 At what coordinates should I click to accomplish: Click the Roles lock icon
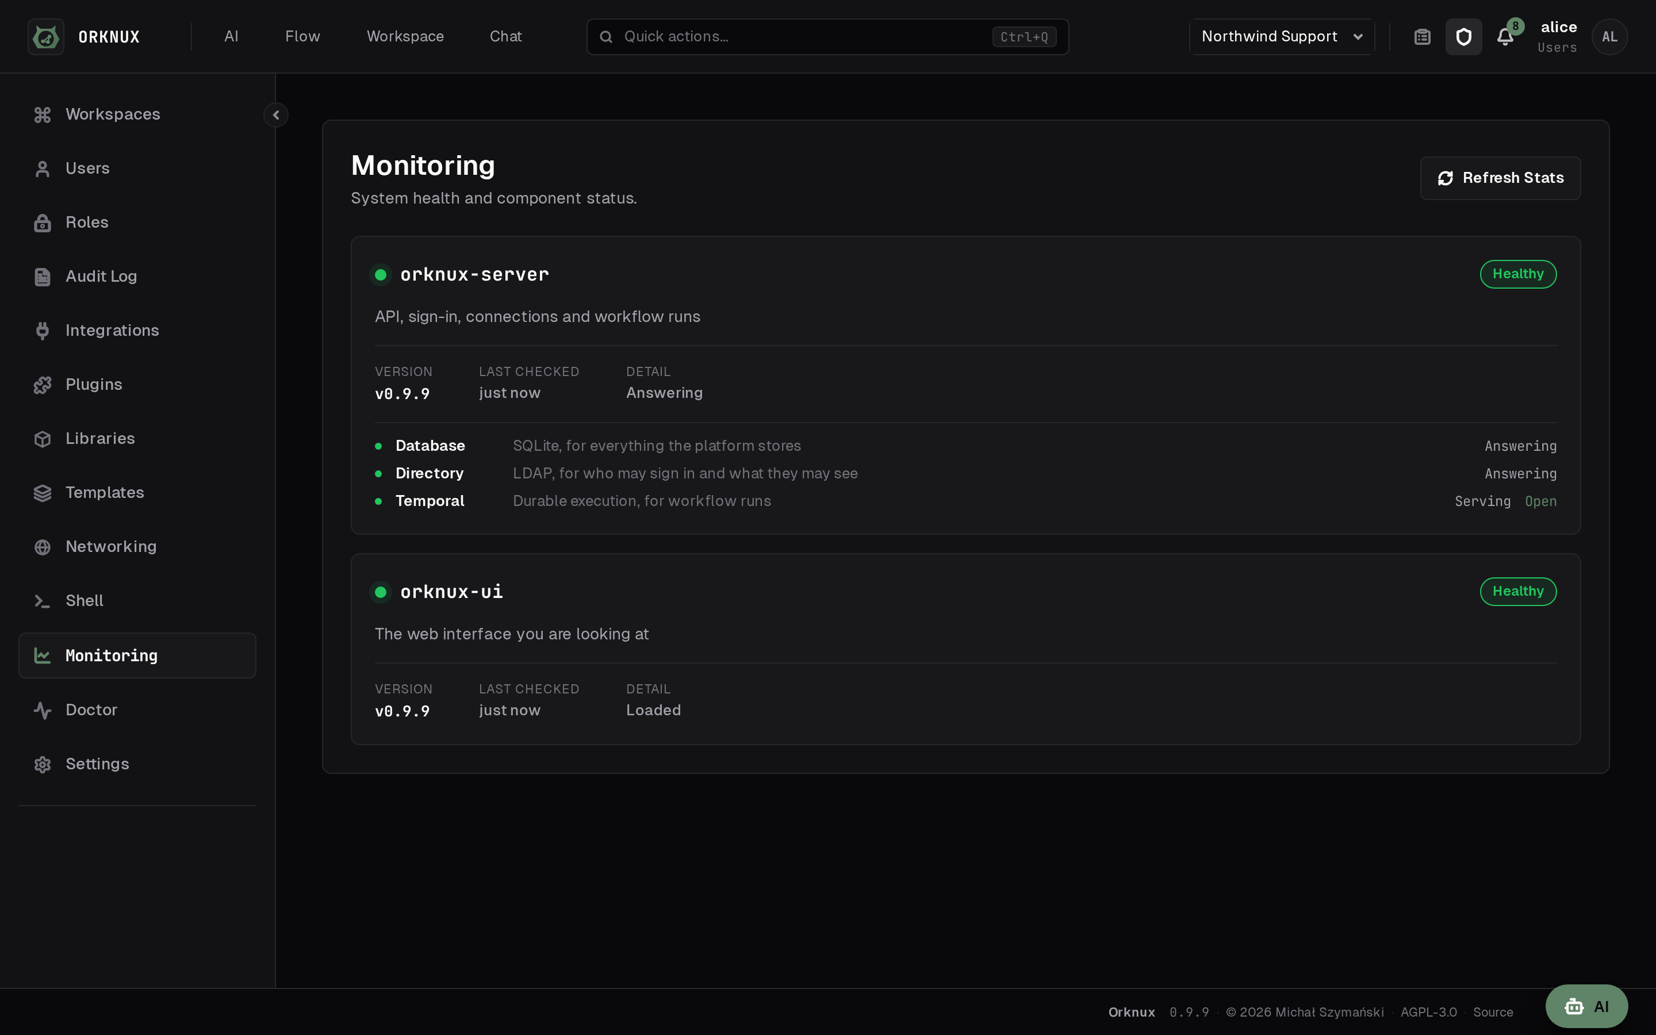pyautogui.click(x=43, y=223)
